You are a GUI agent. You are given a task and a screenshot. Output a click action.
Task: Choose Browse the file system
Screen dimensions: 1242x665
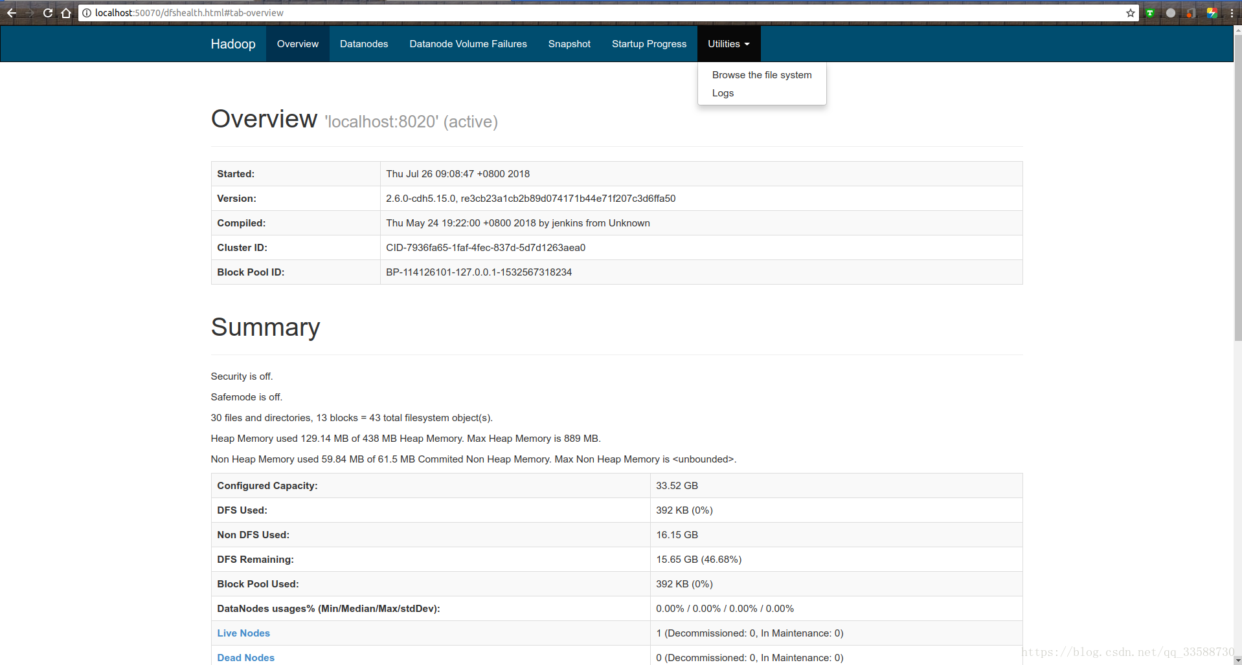pyautogui.click(x=762, y=75)
